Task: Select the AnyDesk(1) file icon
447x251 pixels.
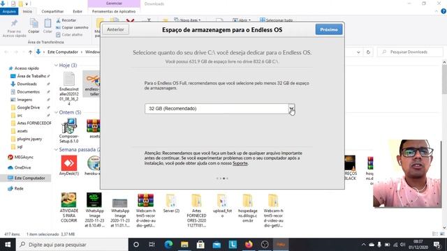Action: [69, 163]
